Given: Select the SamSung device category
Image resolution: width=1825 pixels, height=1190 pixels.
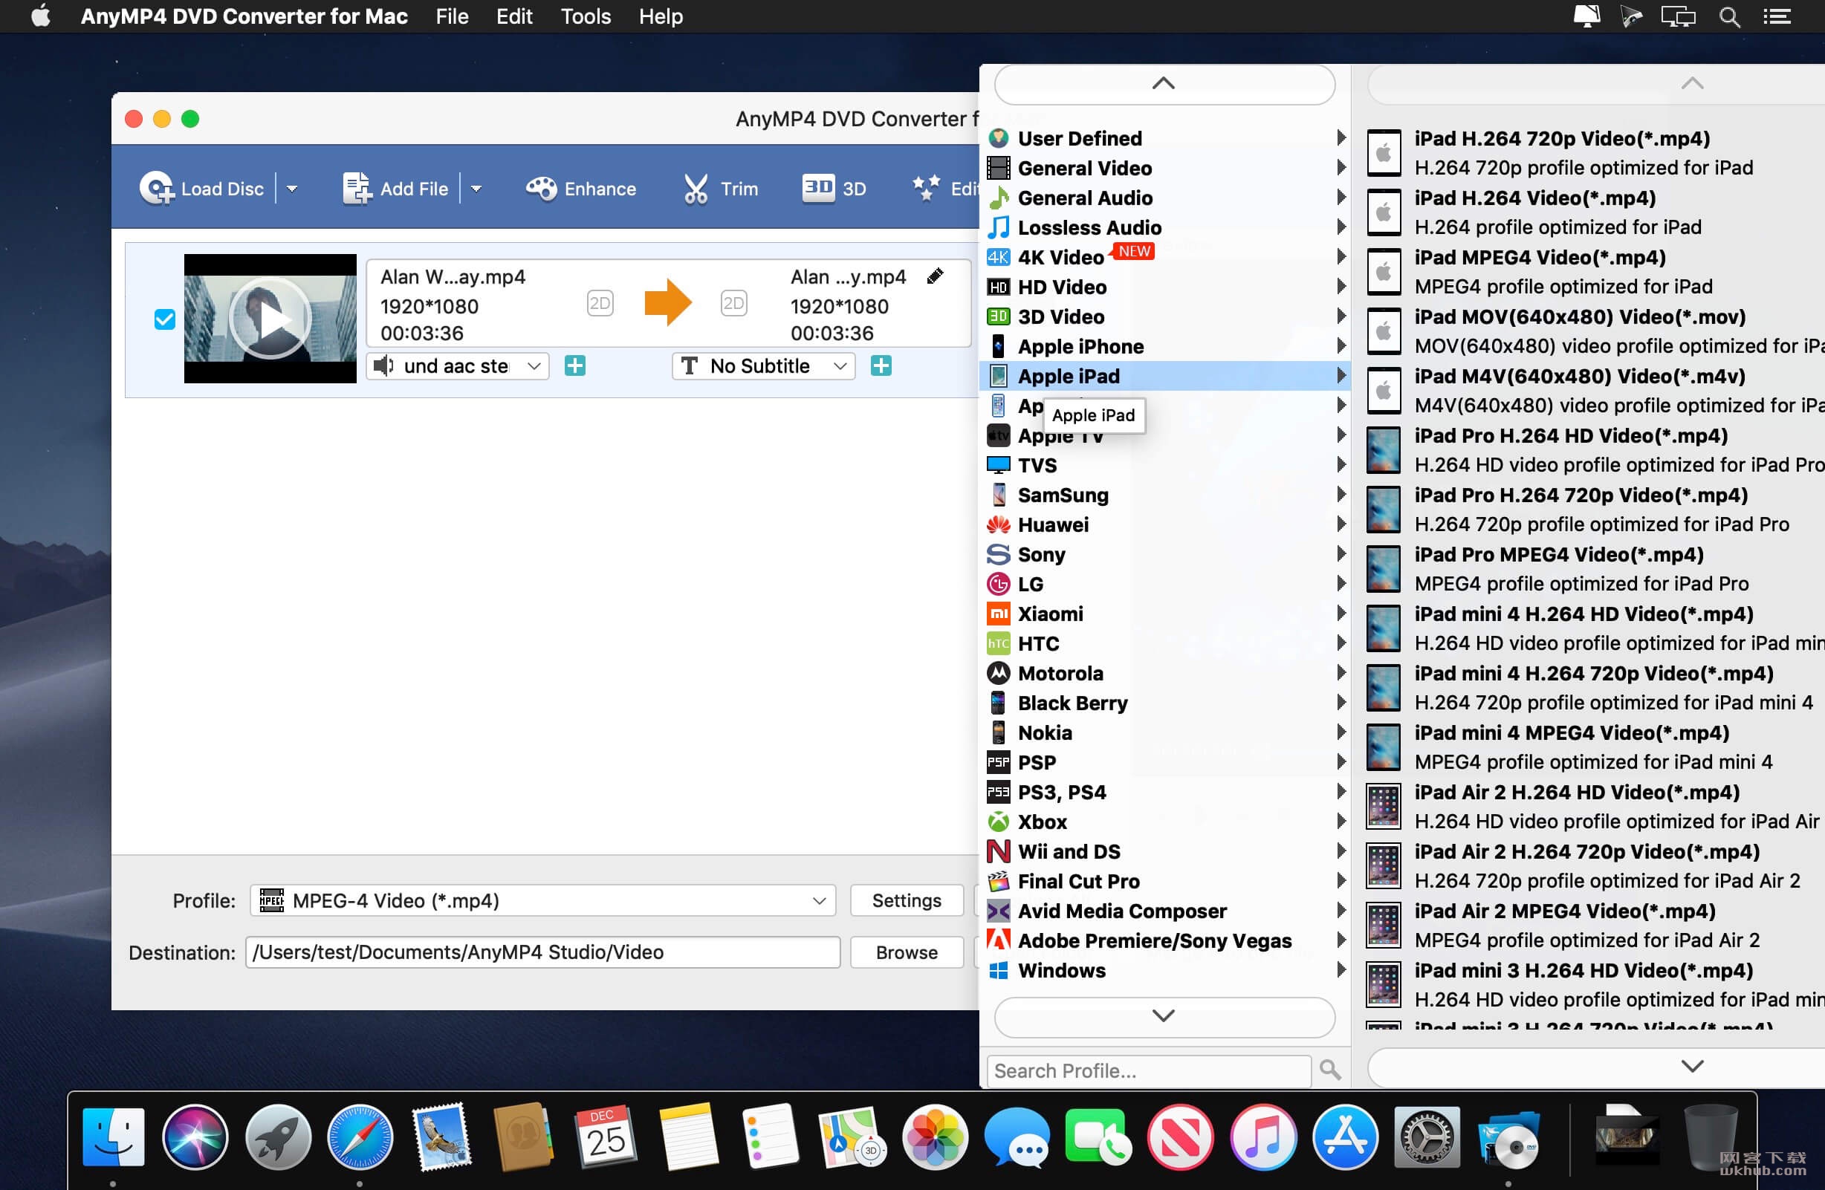Looking at the screenshot, I should [1166, 495].
